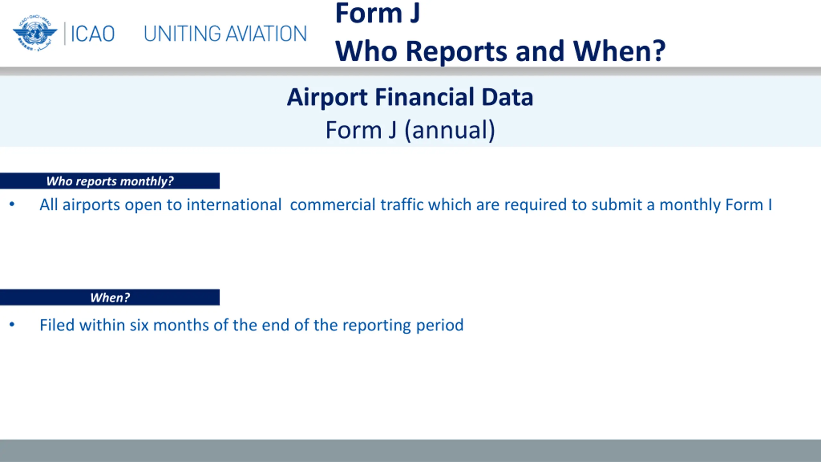Select 'Filed within six months' bullet text
Screen dimensions: 821x462
pyautogui.click(x=251, y=325)
